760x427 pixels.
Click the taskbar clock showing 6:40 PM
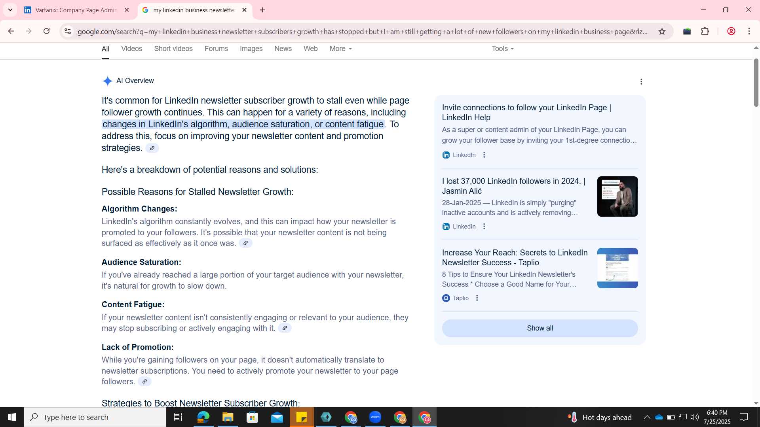point(717,417)
